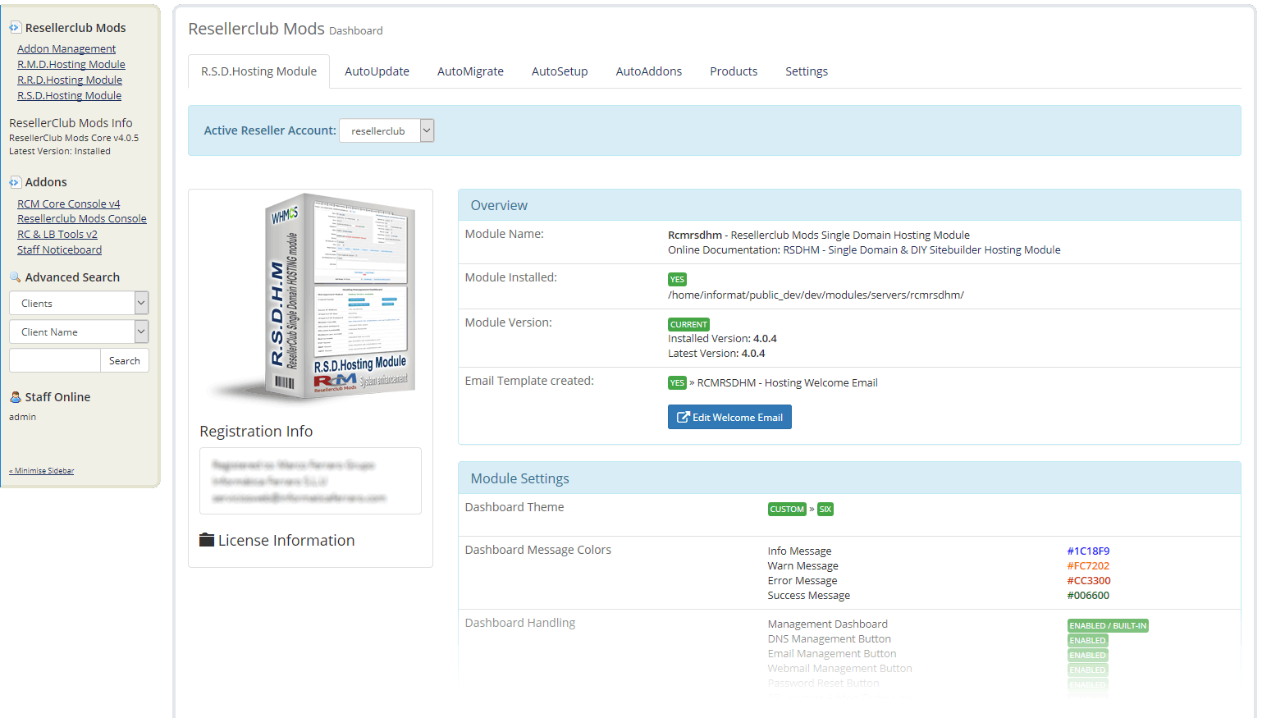Click the Error Message color #CC3300

point(1089,581)
